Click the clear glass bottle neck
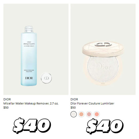This screenshot has height=139, width=139. [x=29, y=29]
